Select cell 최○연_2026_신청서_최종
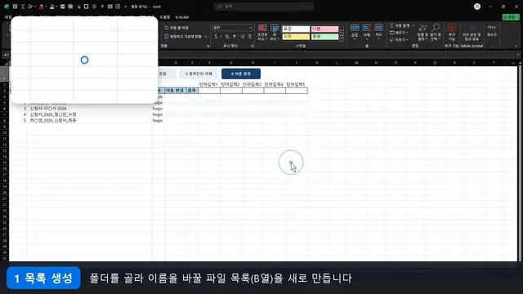 coord(52,120)
